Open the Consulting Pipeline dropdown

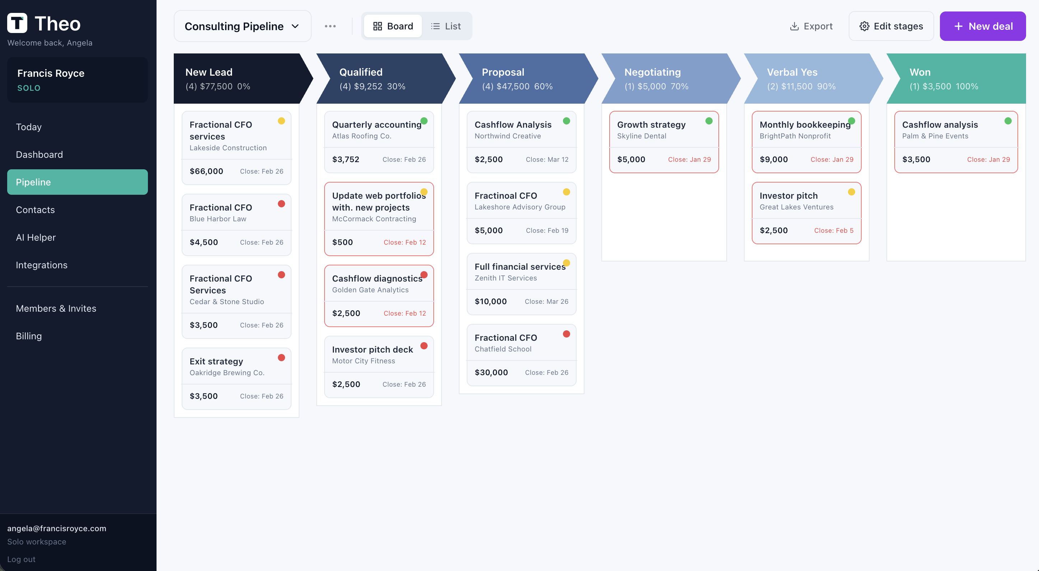242,26
